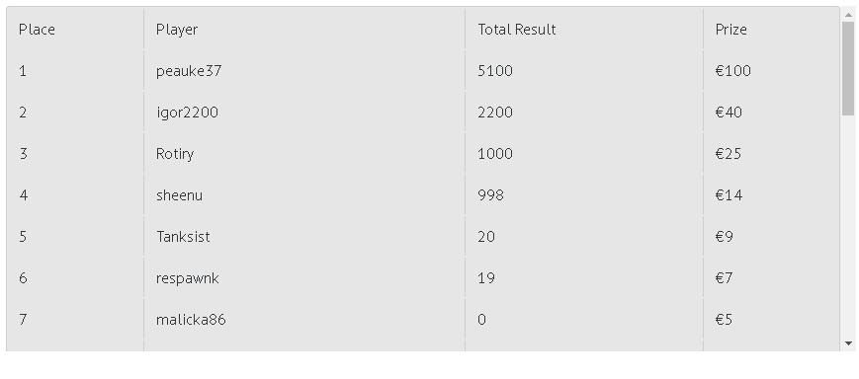This screenshot has width=859, height=379.
Task: Click the Prize column header
Action: [x=730, y=30]
